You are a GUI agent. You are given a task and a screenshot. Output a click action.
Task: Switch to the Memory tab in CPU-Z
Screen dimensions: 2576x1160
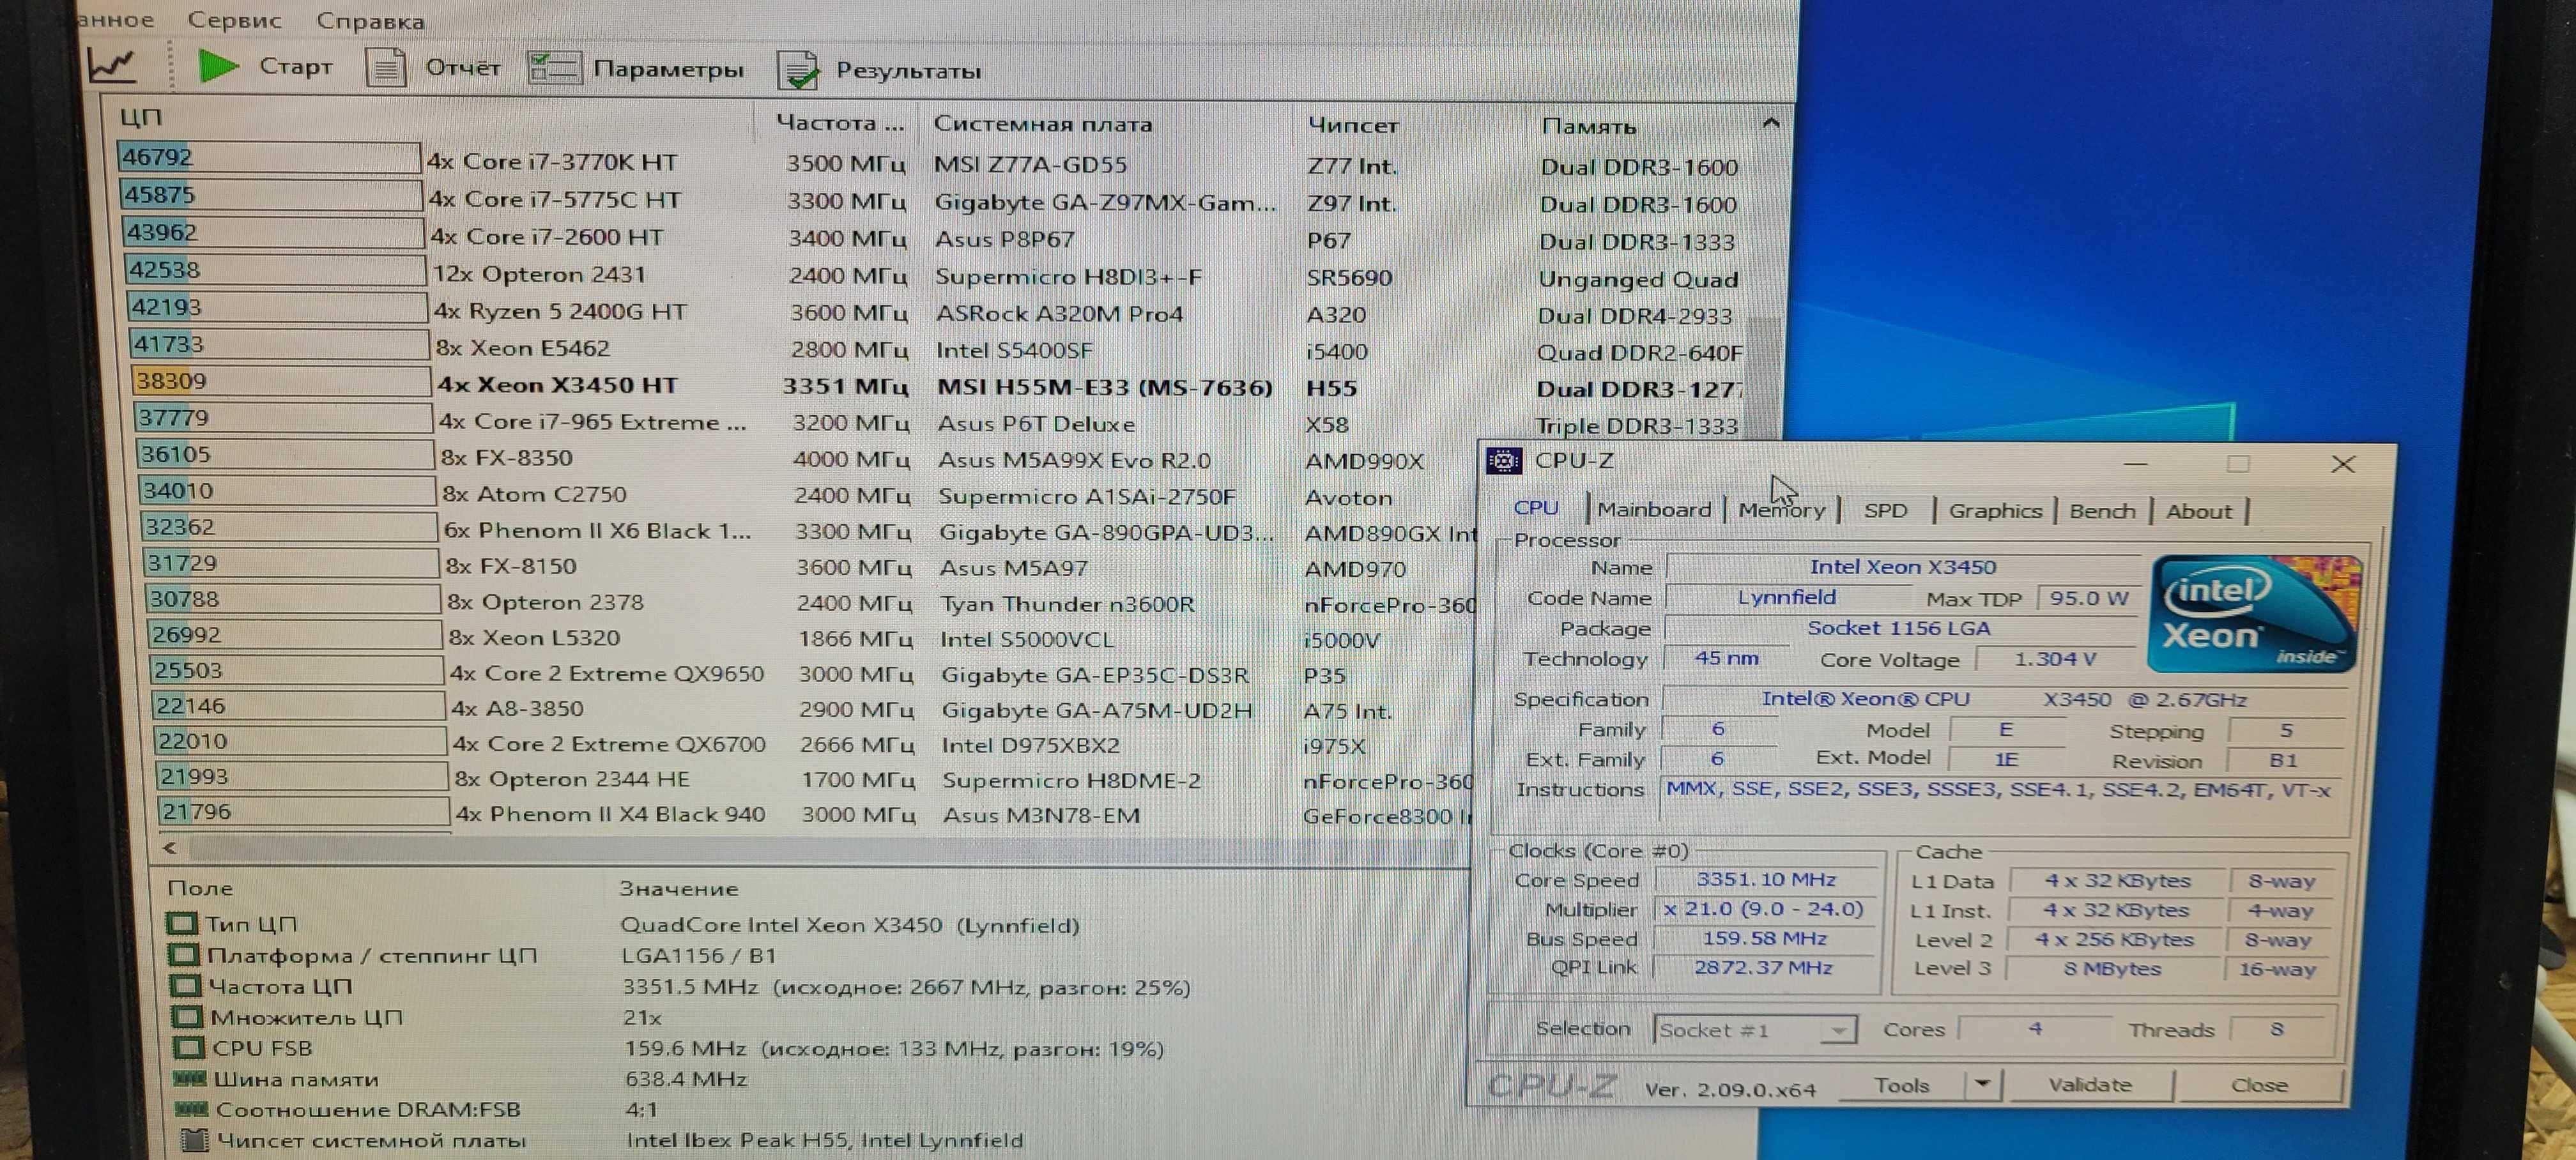1781,510
